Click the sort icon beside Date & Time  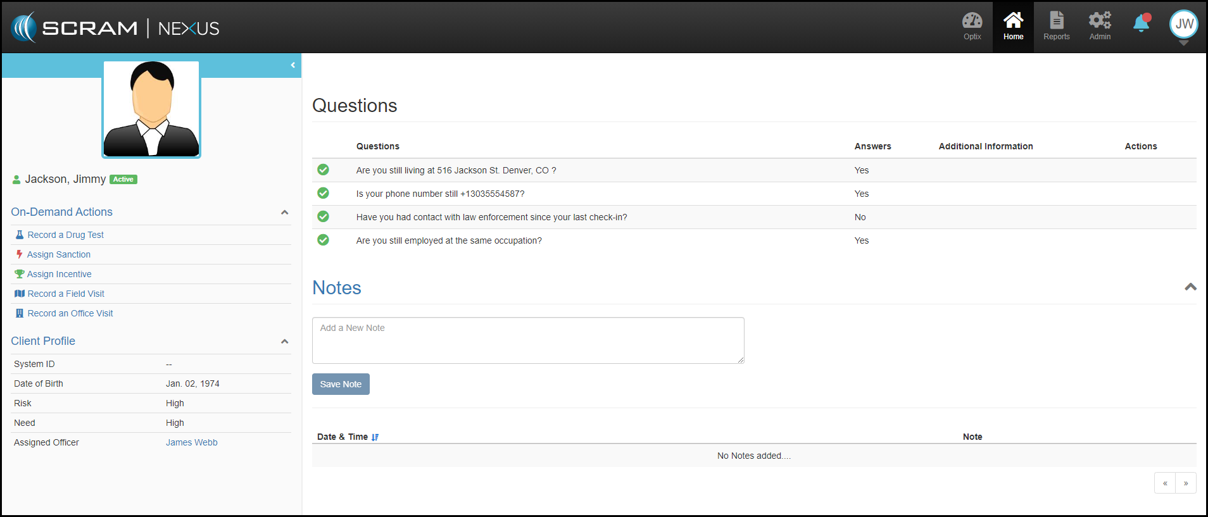coord(375,437)
